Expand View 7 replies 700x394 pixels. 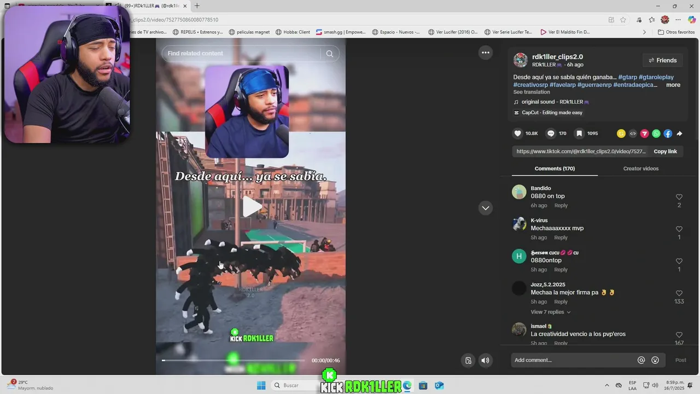pos(550,312)
